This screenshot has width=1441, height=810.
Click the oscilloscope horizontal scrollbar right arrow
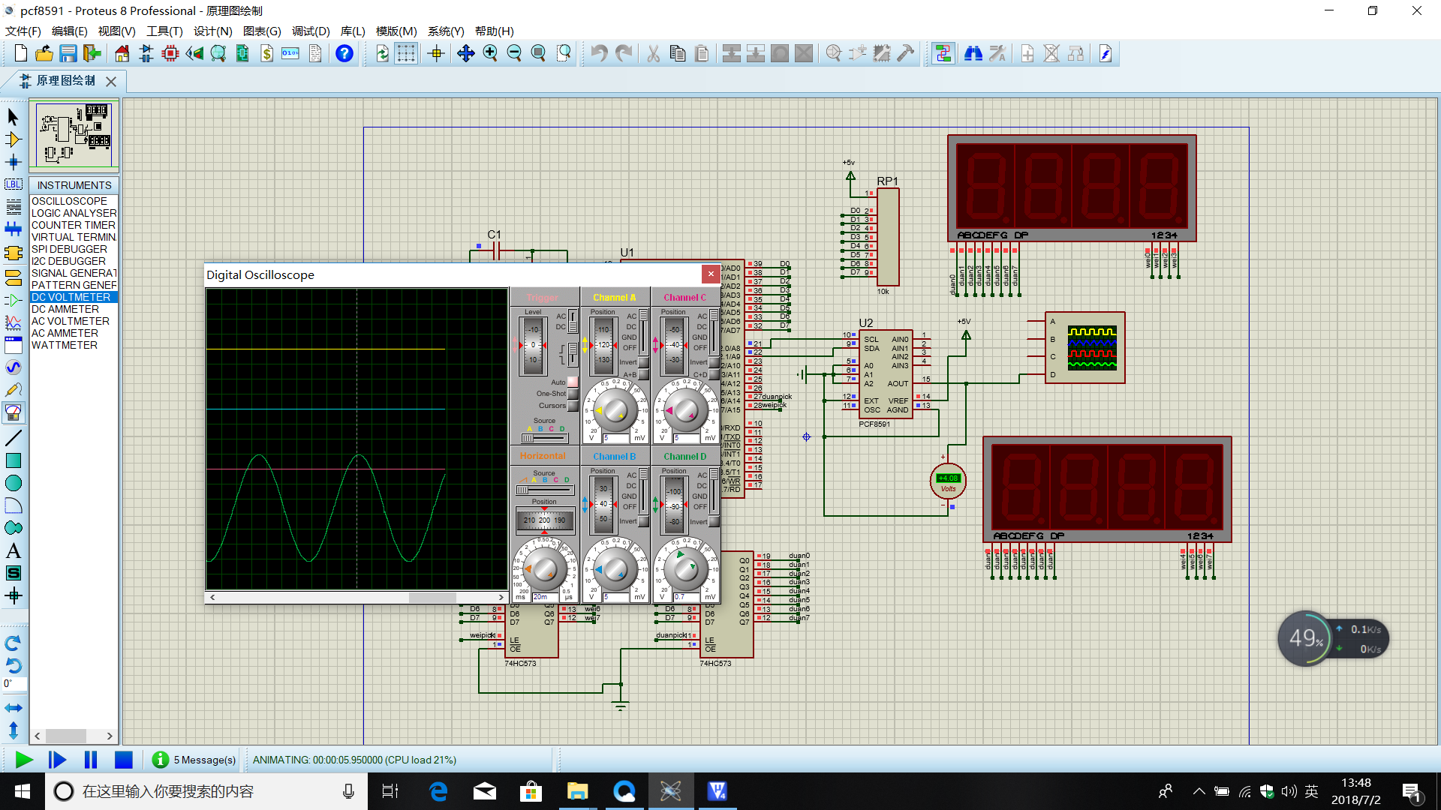501,598
